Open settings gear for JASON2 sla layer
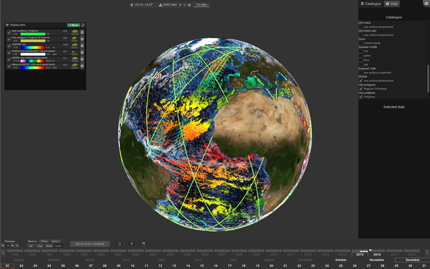Screen dimensions: 430x269 pyautogui.click(x=82, y=46)
